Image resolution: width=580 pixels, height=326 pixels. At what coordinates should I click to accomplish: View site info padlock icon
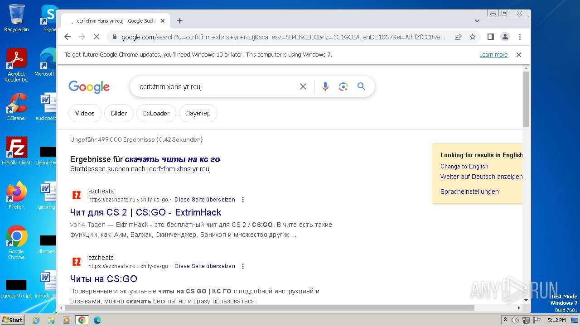point(114,37)
